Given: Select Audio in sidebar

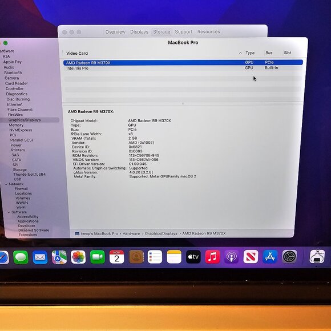Looking at the screenshot, I should [x=9, y=67].
